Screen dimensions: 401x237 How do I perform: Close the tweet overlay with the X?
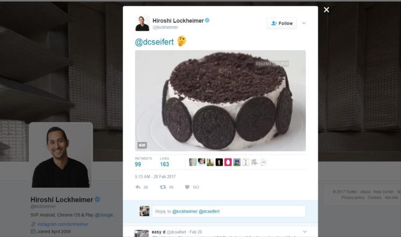tap(326, 10)
